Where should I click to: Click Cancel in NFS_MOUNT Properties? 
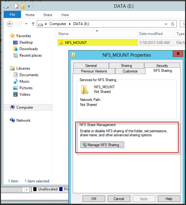click(119, 199)
